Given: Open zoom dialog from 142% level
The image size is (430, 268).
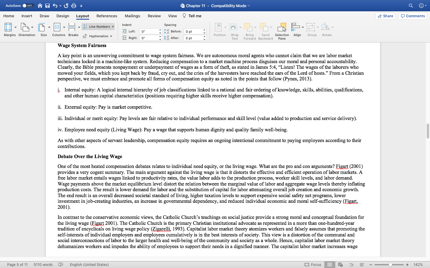Looking at the screenshot, I should tap(418, 264).
